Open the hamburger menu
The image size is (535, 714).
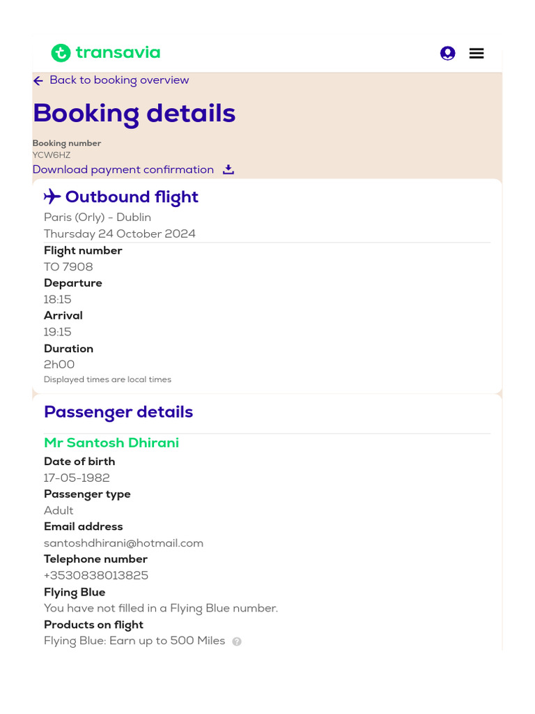476,53
